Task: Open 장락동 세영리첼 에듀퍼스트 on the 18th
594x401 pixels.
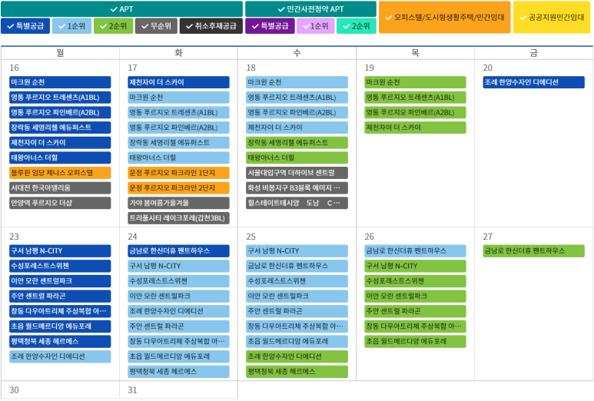Action: [297, 143]
